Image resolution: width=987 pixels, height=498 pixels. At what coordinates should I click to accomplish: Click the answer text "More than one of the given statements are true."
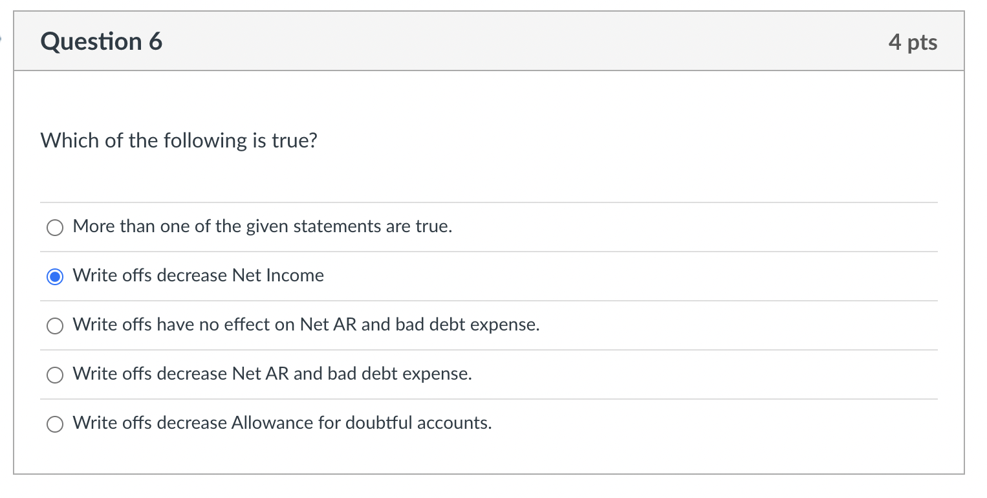(x=262, y=226)
